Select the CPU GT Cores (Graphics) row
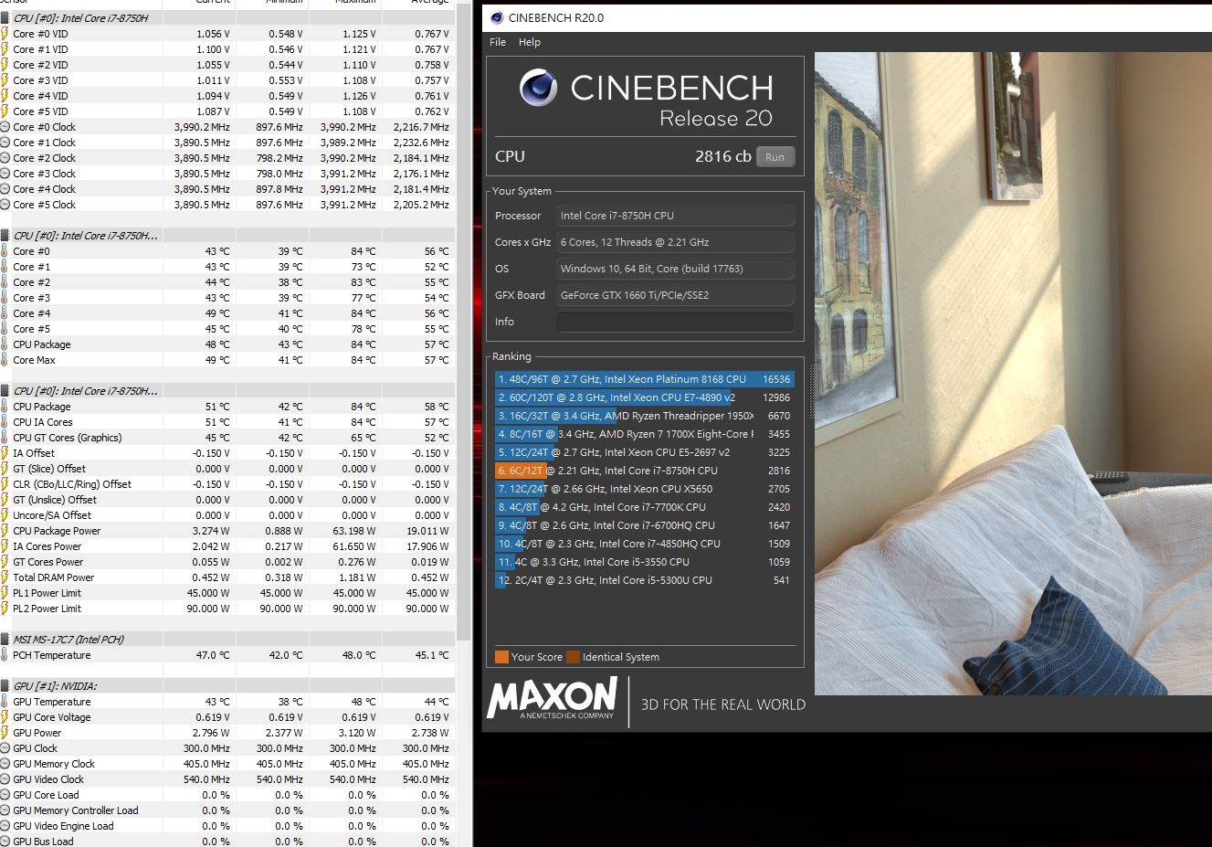 227,438
